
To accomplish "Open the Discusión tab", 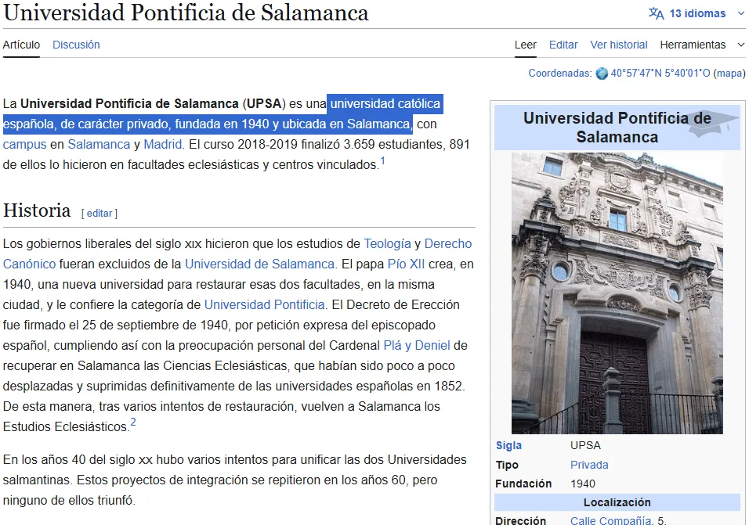I will [76, 45].
